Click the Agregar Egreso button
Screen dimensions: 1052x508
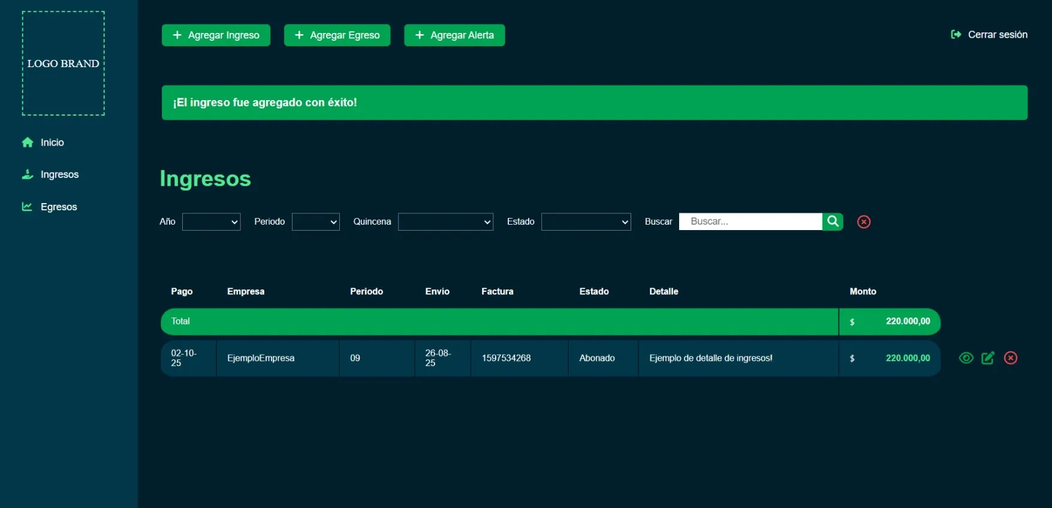(337, 35)
